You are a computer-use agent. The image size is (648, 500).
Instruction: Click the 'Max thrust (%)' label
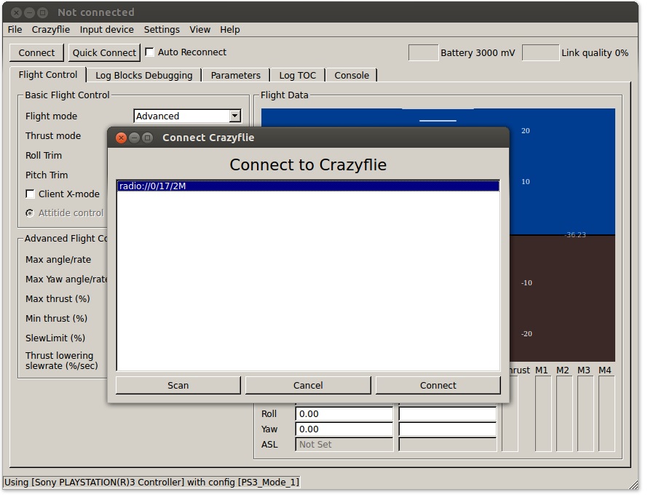point(58,298)
